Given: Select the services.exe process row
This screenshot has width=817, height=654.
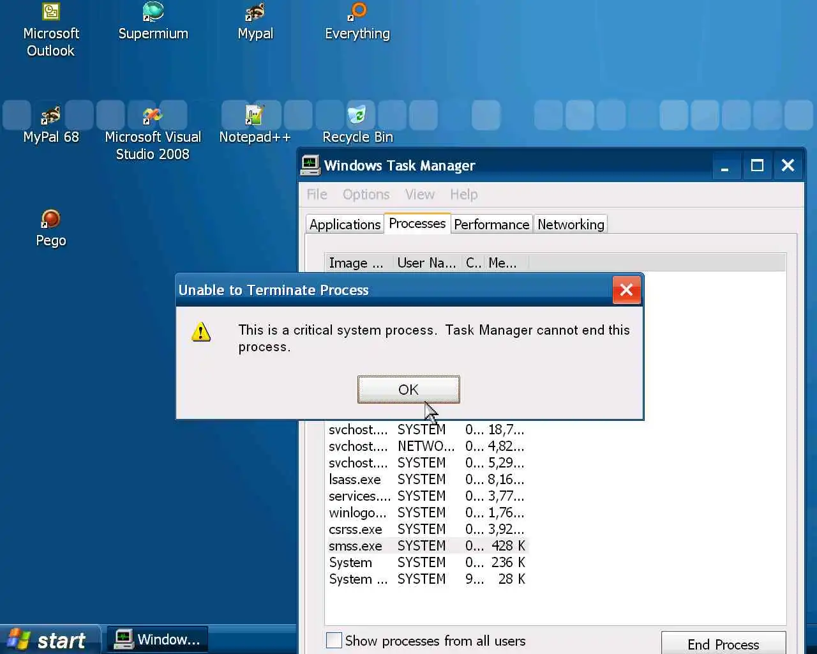Looking at the screenshot, I should [x=427, y=496].
